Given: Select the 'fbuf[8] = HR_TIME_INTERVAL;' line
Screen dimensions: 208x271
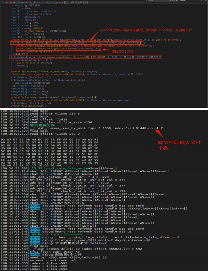Looking at the screenshot, I should (x=39, y=31).
